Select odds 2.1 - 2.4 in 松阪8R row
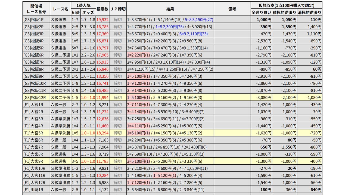 [x=88, y=69]
